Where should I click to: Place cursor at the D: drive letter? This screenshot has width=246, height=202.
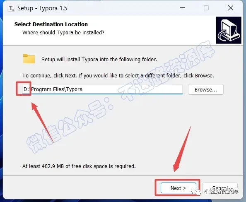point(26,89)
